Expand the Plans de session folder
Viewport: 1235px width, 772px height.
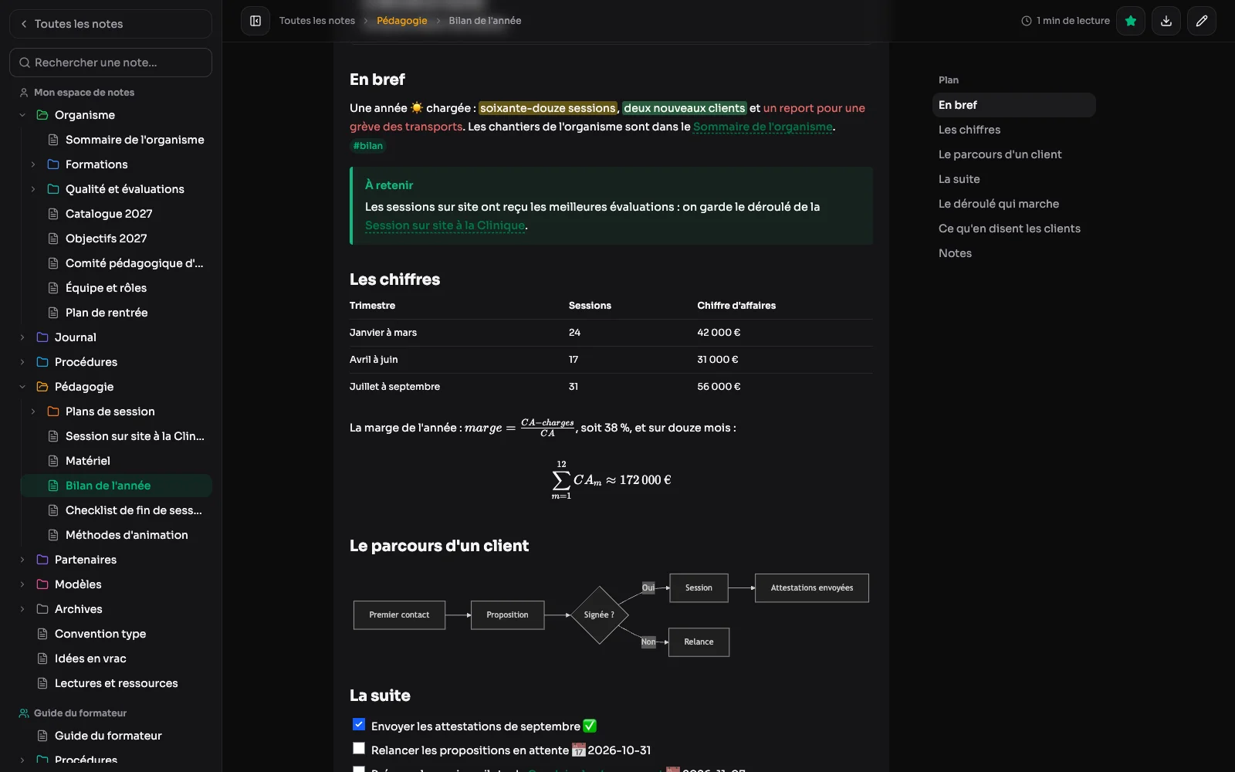(x=33, y=411)
